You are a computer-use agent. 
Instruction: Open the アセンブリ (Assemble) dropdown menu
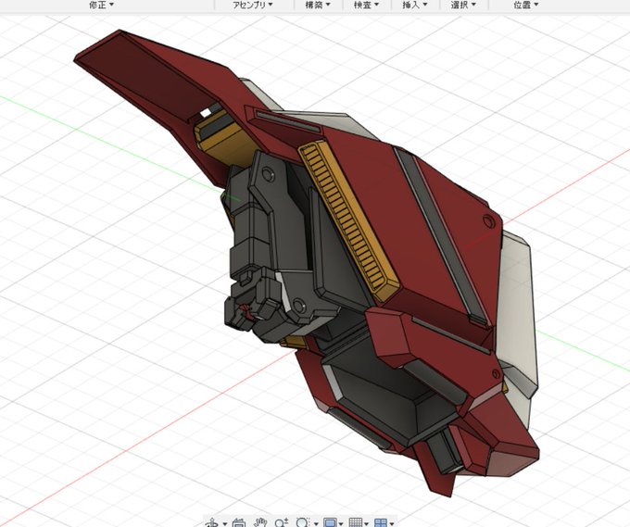[253, 5]
